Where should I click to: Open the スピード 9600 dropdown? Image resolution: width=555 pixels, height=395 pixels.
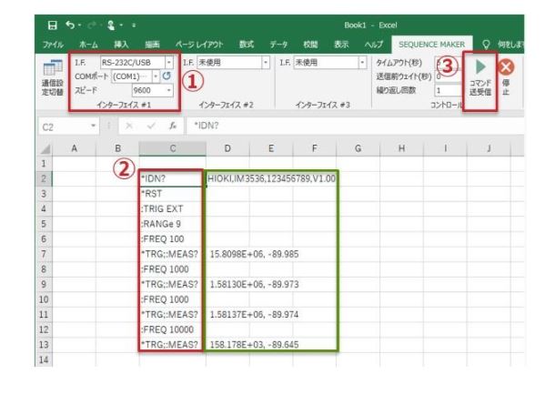(x=169, y=91)
